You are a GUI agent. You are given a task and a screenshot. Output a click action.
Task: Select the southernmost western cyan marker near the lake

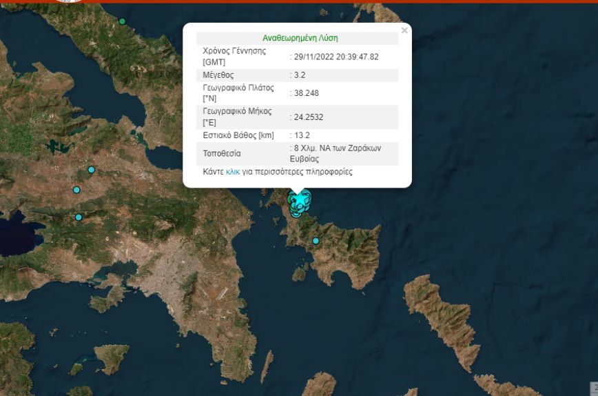click(79, 217)
